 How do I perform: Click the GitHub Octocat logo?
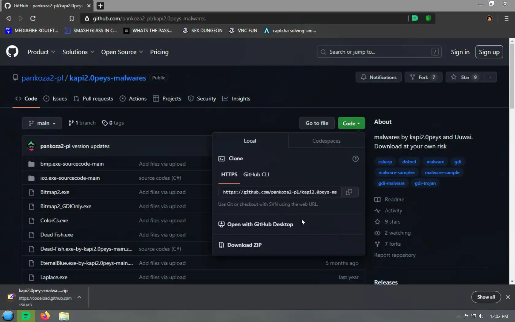point(12,52)
